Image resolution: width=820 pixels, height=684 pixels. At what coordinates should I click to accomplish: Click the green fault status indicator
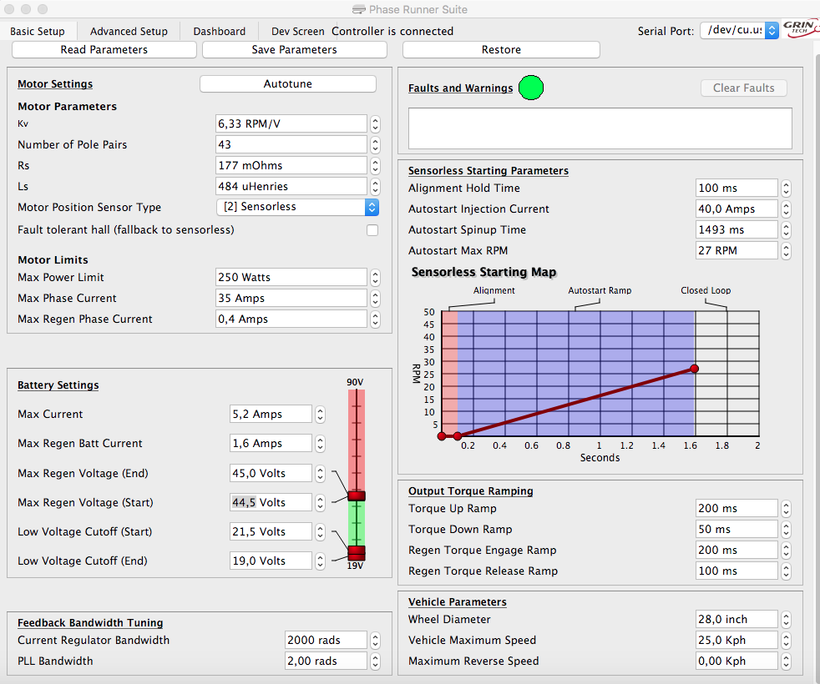click(x=530, y=88)
